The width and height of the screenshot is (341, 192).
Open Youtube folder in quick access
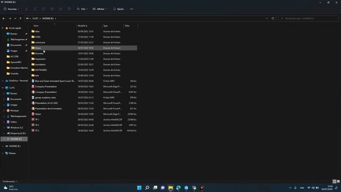(x=14, y=74)
